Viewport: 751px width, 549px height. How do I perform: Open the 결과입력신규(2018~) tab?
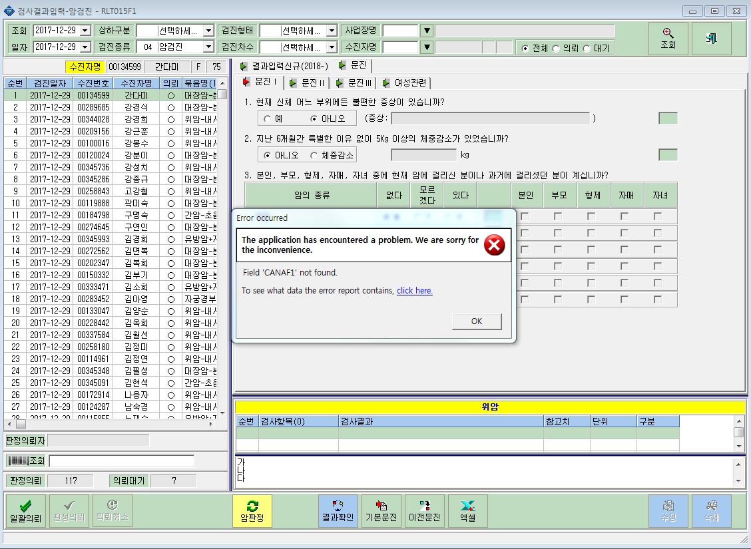tap(284, 66)
